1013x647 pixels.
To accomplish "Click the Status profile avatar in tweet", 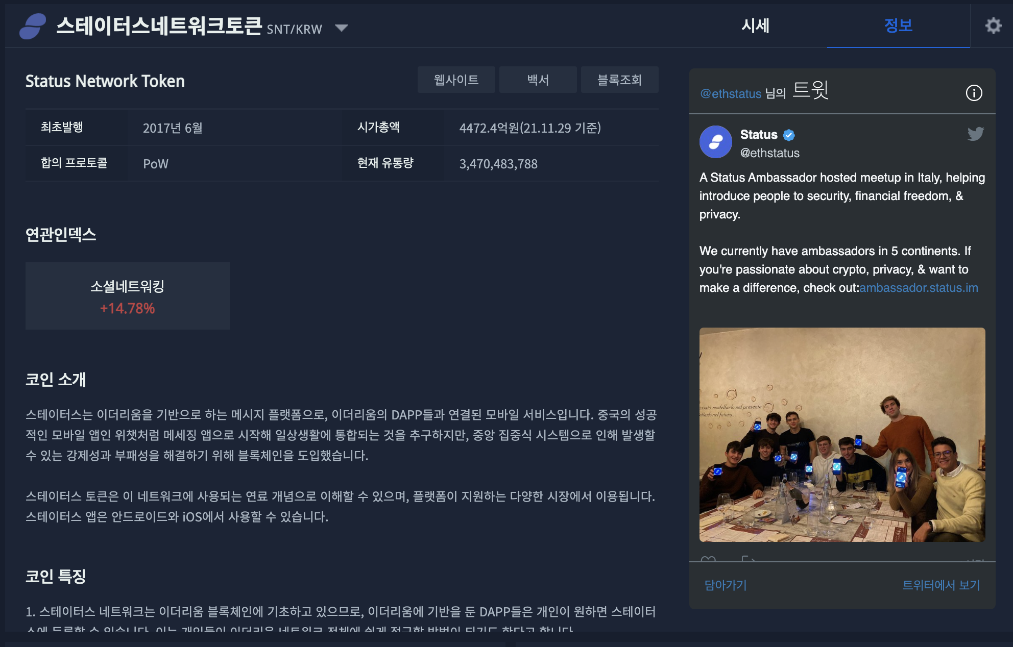I will pyautogui.click(x=715, y=142).
